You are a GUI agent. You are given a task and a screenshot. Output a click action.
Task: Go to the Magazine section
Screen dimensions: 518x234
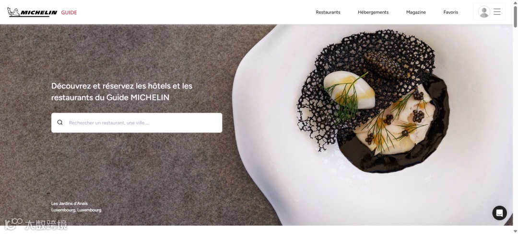click(416, 12)
